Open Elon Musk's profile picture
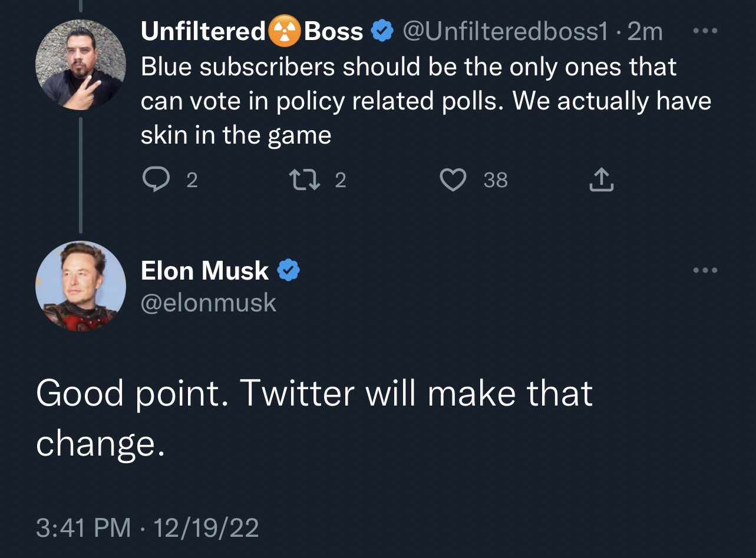This screenshot has width=756, height=558. point(81,286)
